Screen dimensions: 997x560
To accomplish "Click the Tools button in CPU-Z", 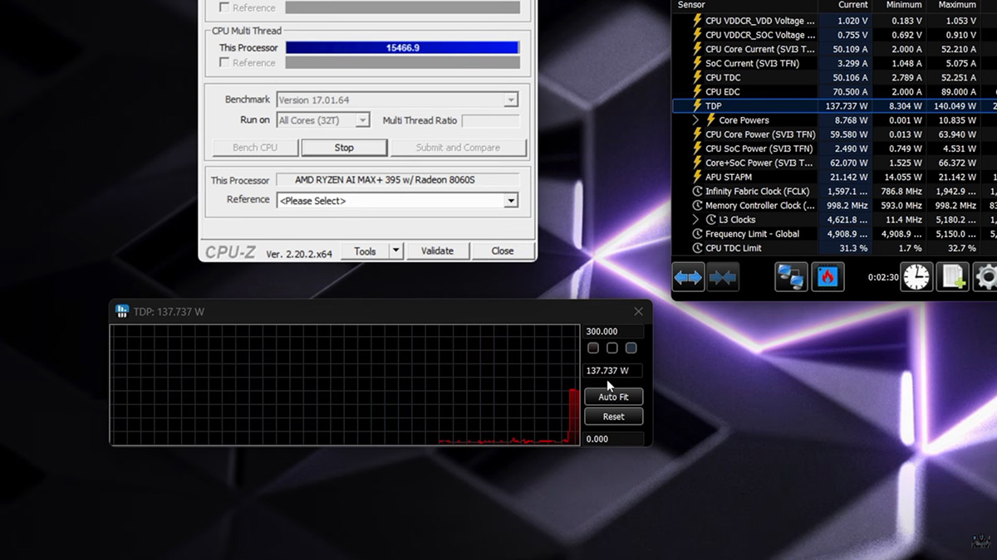I will click(365, 251).
